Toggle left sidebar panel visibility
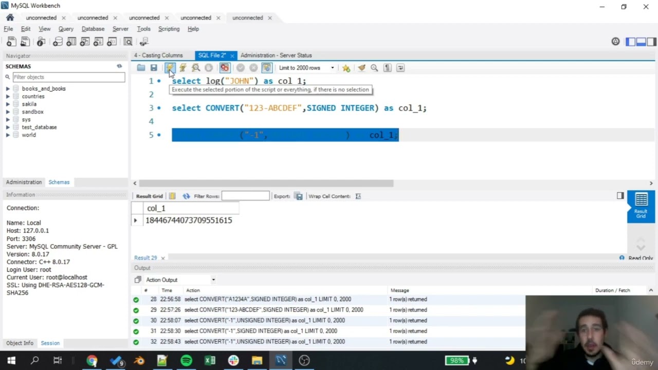The width and height of the screenshot is (658, 370). [631, 42]
